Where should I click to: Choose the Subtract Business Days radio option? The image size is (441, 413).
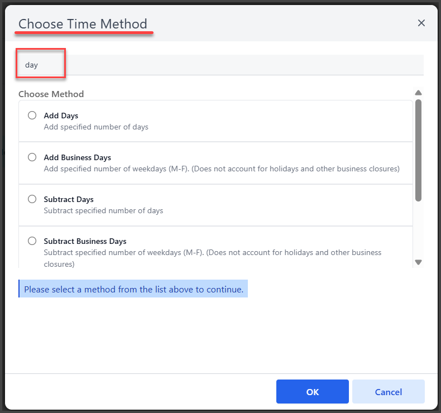coord(32,241)
